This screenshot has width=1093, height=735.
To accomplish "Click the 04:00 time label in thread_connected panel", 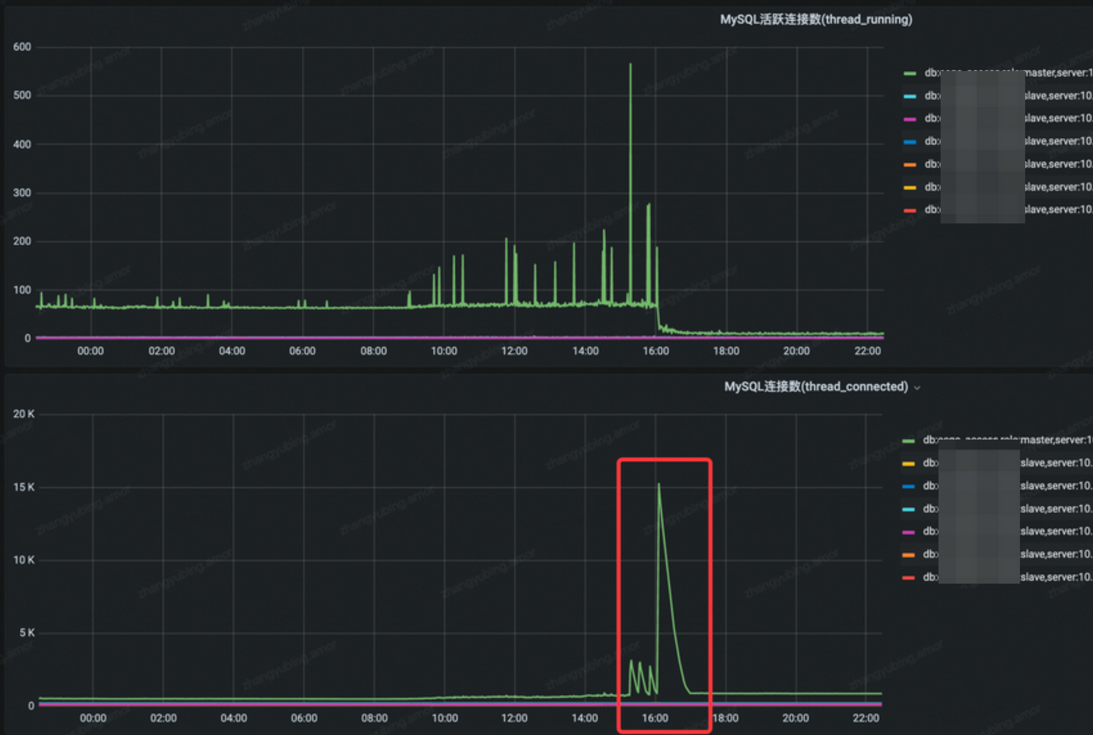I will tap(233, 718).
